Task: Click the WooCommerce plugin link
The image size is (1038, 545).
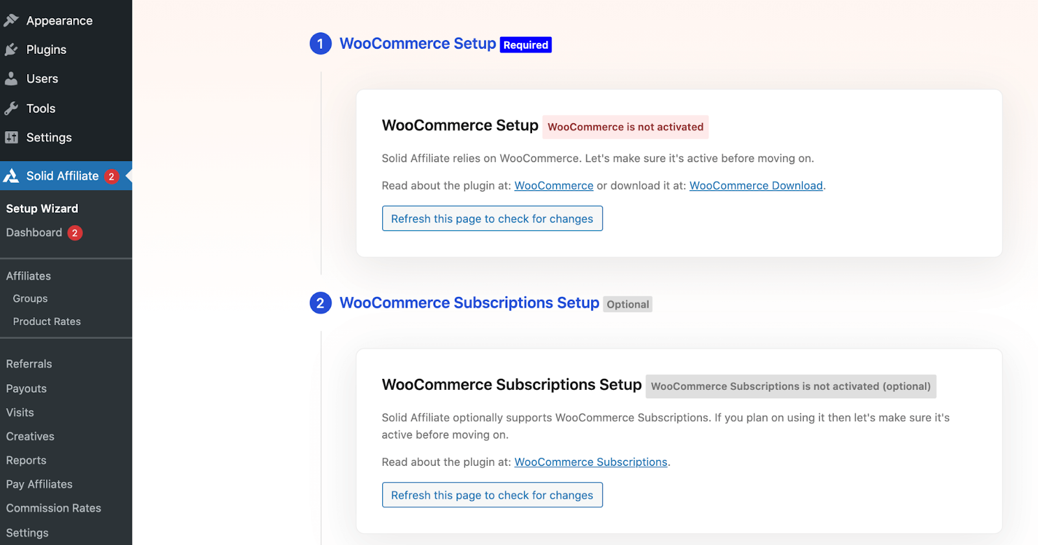Action: coord(554,186)
